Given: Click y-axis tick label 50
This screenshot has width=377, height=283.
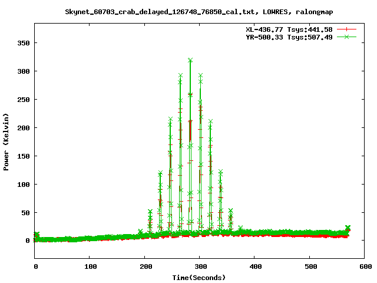Looking at the screenshot, I should click(x=25, y=213).
